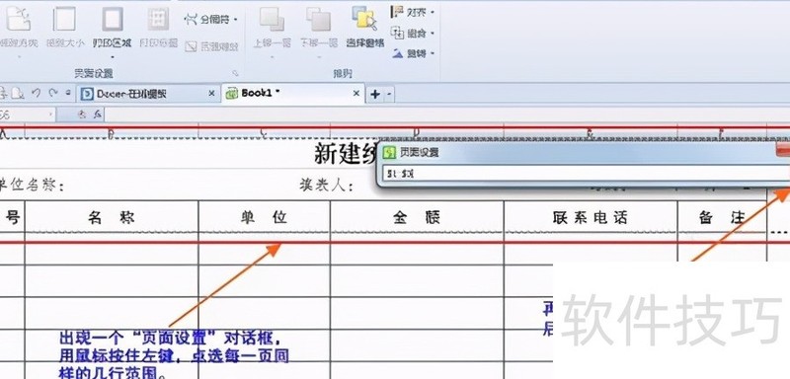Open the name box dropdown arrow
The height and width of the screenshot is (379, 790).
[x=51, y=115]
